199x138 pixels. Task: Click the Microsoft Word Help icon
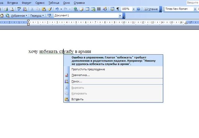pyautogui.click(x=138, y=9)
